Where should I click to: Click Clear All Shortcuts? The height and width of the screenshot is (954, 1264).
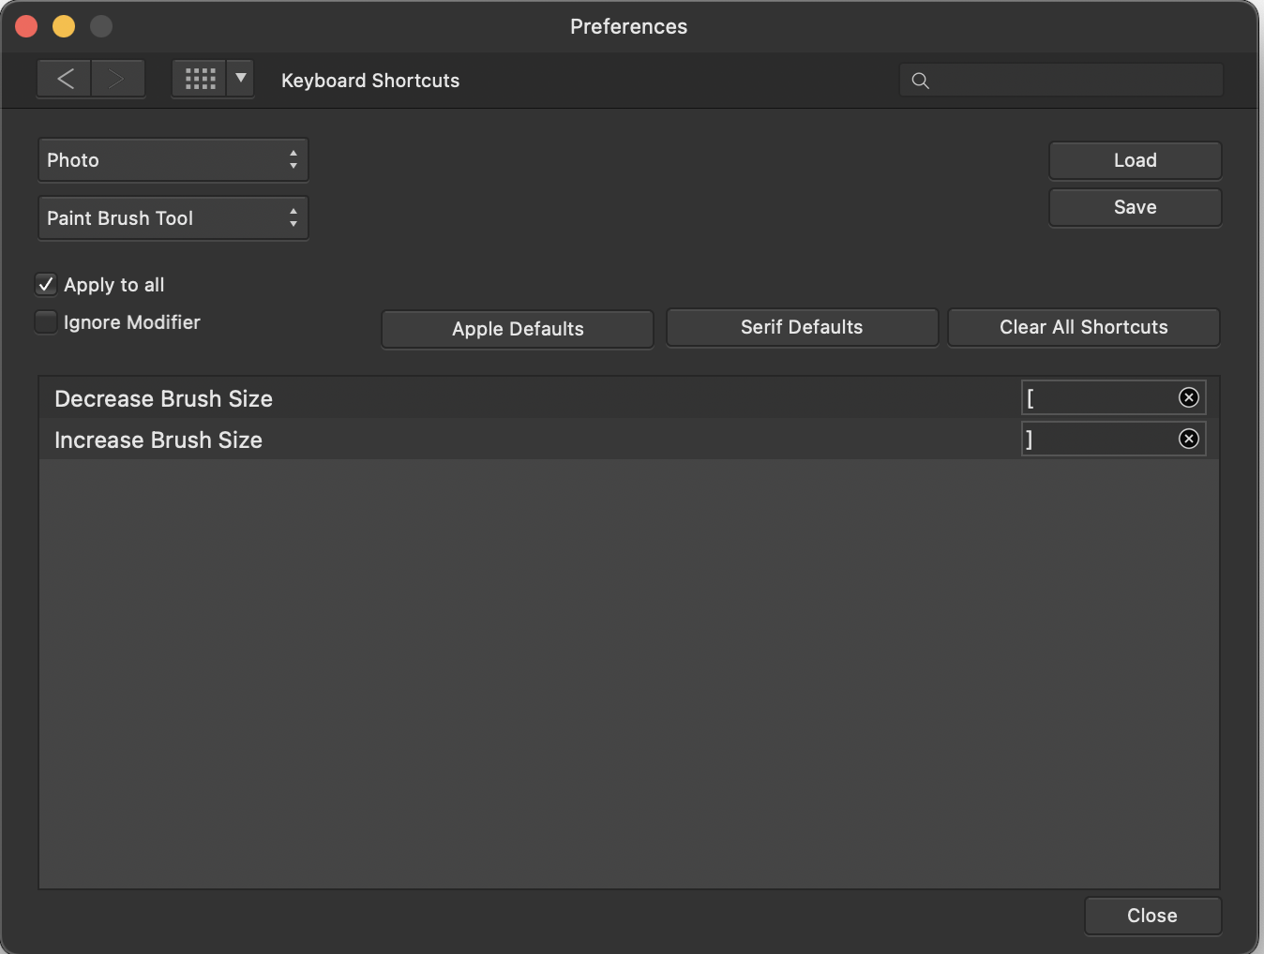1083,327
